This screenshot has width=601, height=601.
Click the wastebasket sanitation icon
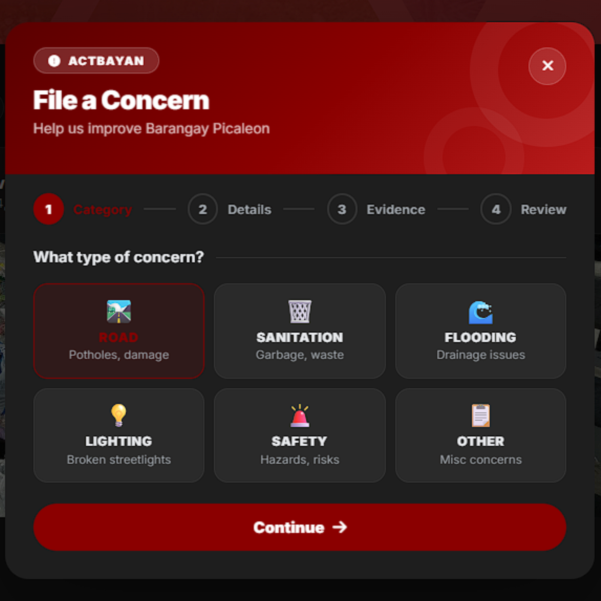pyautogui.click(x=300, y=311)
